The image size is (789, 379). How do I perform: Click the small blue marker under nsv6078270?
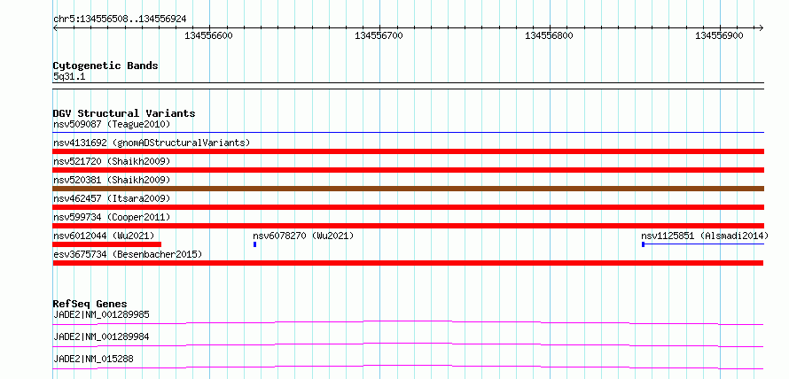255,244
